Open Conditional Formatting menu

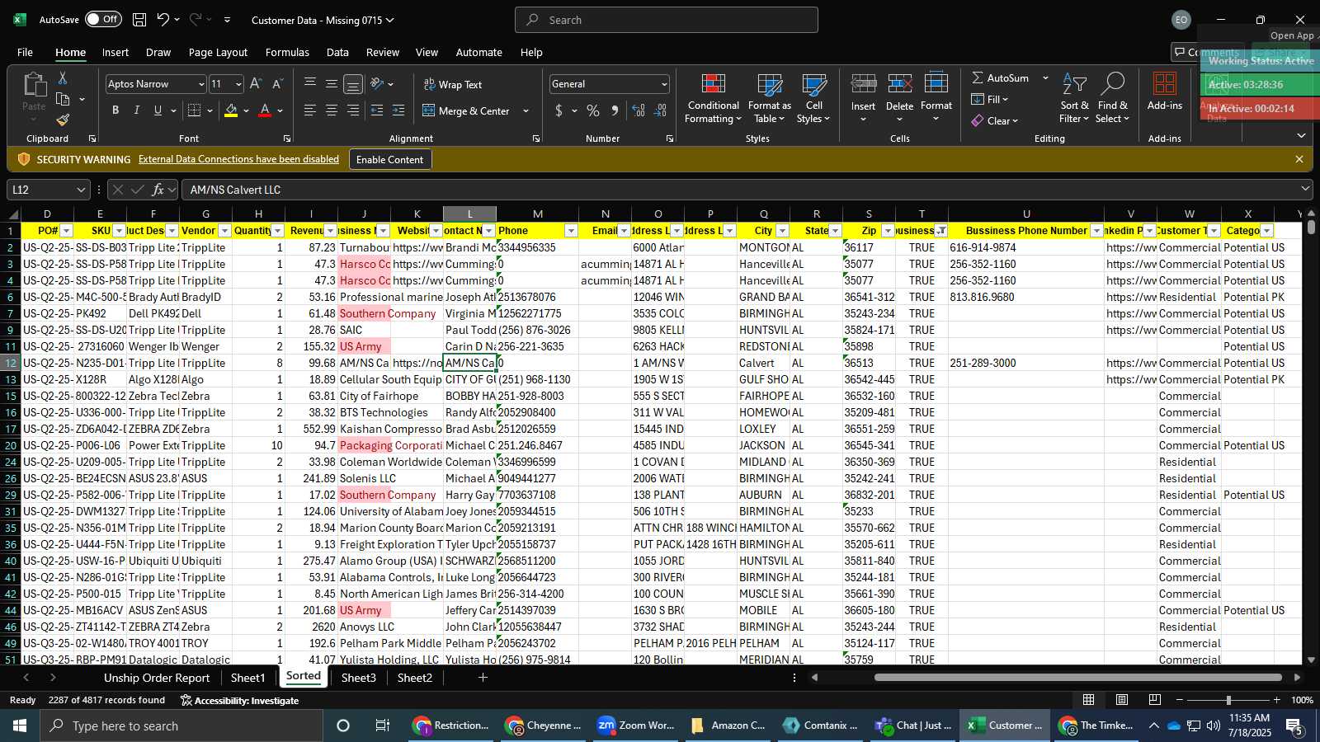tap(713, 99)
